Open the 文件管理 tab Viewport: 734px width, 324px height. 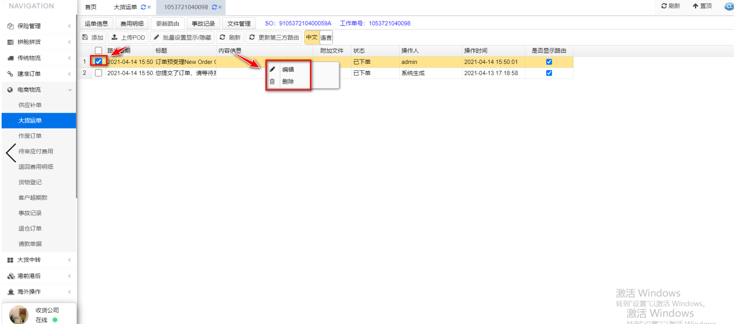pyautogui.click(x=239, y=24)
